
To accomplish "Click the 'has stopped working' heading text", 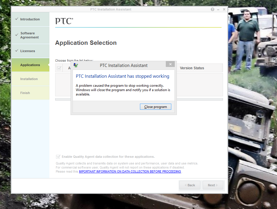I will (123, 76).
